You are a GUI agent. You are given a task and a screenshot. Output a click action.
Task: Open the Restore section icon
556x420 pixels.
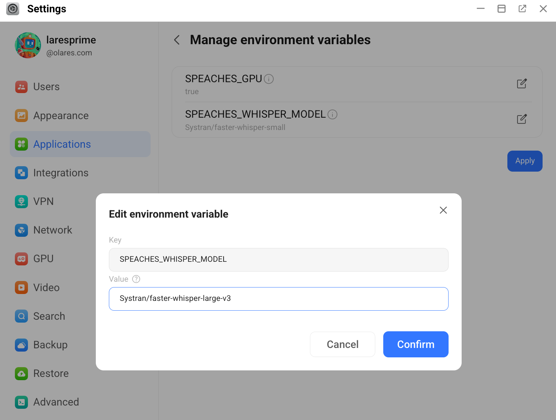click(21, 373)
